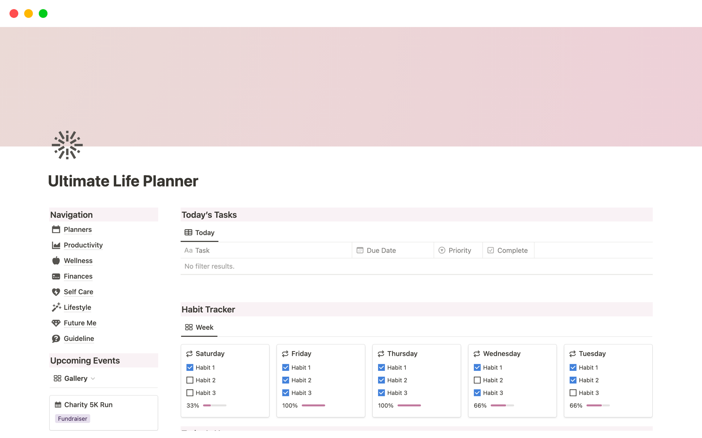Screen dimensions: 702x438
Task: Open the Wellness navigation link
Action: coord(78,261)
